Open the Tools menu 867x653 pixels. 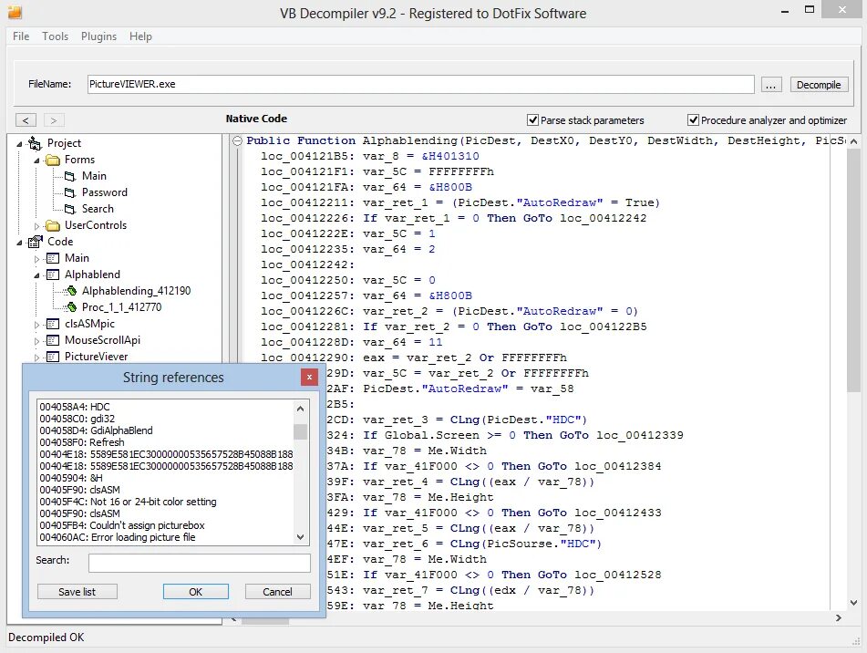(x=56, y=36)
